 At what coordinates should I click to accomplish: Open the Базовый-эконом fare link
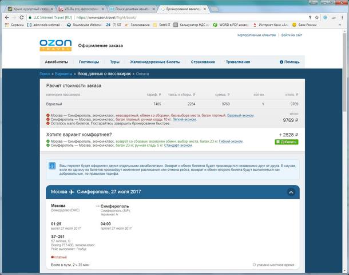(x=240, y=115)
